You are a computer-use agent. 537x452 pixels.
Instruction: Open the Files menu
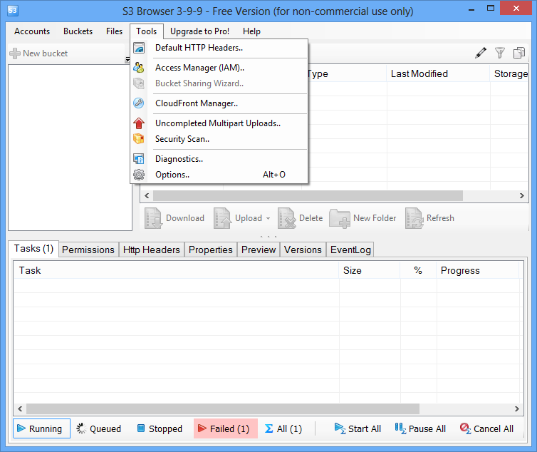pyautogui.click(x=114, y=31)
